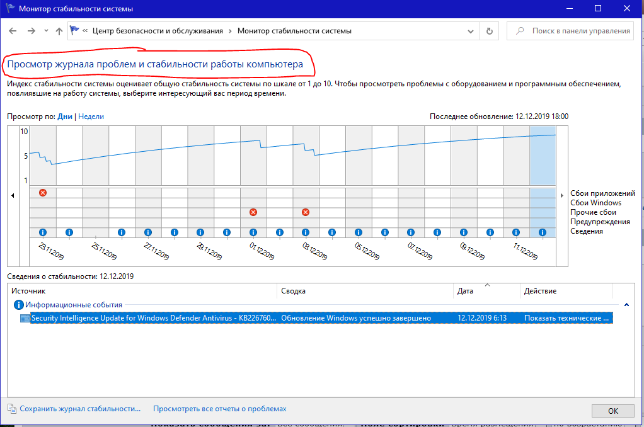Click the Информационные события group header
Screen dimensions: 644x427
tap(74, 305)
